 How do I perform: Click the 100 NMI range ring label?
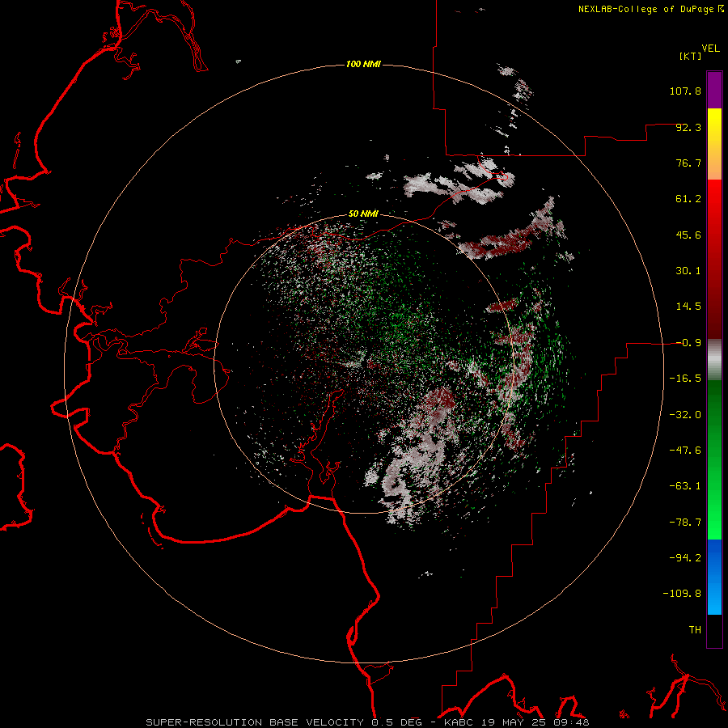point(363,64)
